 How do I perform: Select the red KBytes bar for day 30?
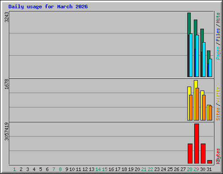pos(203,154)
